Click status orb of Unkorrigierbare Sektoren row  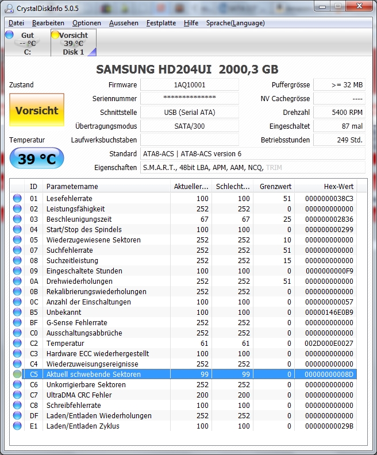pyautogui.click(x=17, y=384)
